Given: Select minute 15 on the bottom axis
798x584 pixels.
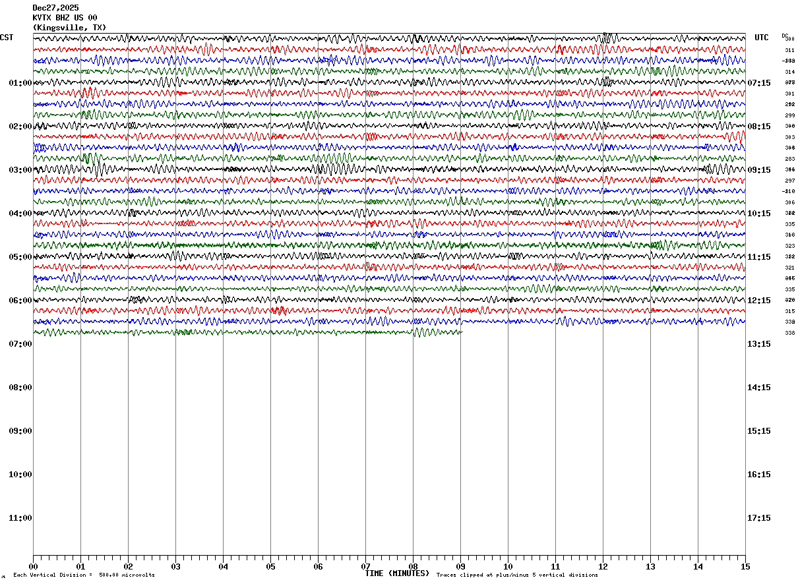Looking at the screenshot, I should (x=745, y=566).
